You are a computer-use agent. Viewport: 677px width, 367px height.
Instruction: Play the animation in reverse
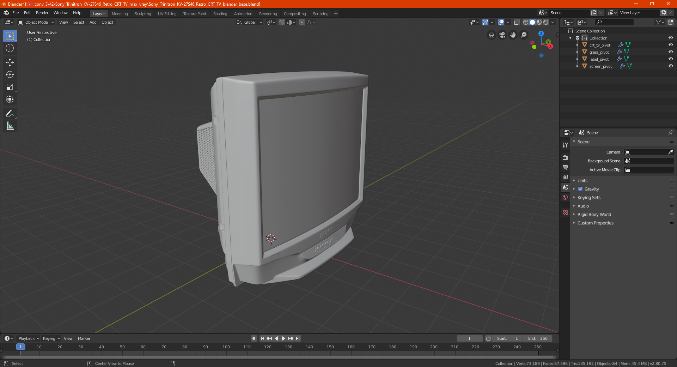coord(276,338)
